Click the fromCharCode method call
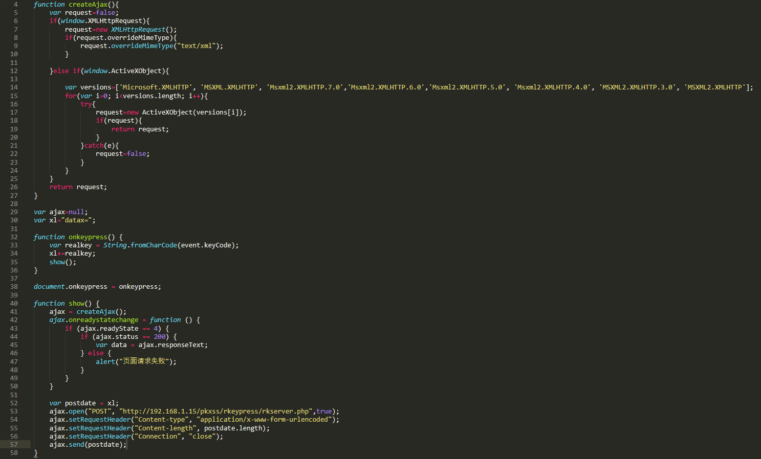This screenshot has width=761, height=459. (x=154, y=245)
